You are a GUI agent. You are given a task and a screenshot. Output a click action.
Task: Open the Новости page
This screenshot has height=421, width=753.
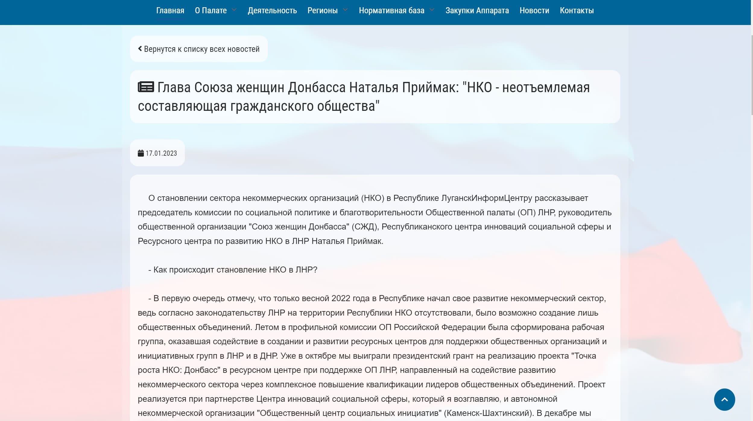(534, 11)
